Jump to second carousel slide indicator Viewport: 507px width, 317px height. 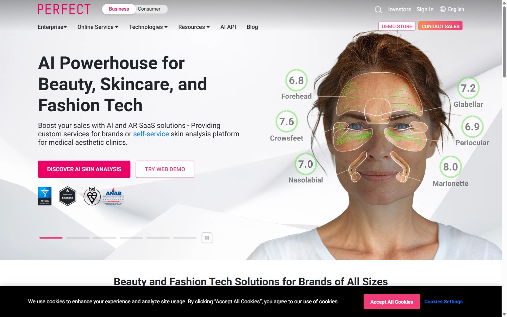[x=78, y=238]
